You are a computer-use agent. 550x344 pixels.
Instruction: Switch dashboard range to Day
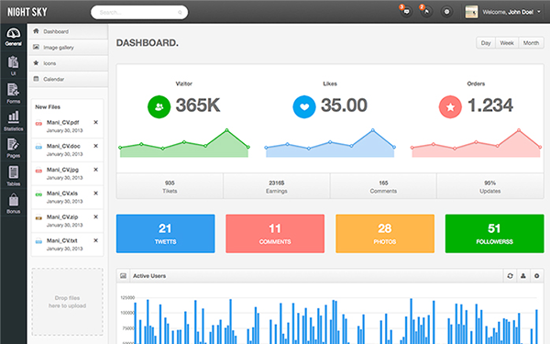point(486,43)
